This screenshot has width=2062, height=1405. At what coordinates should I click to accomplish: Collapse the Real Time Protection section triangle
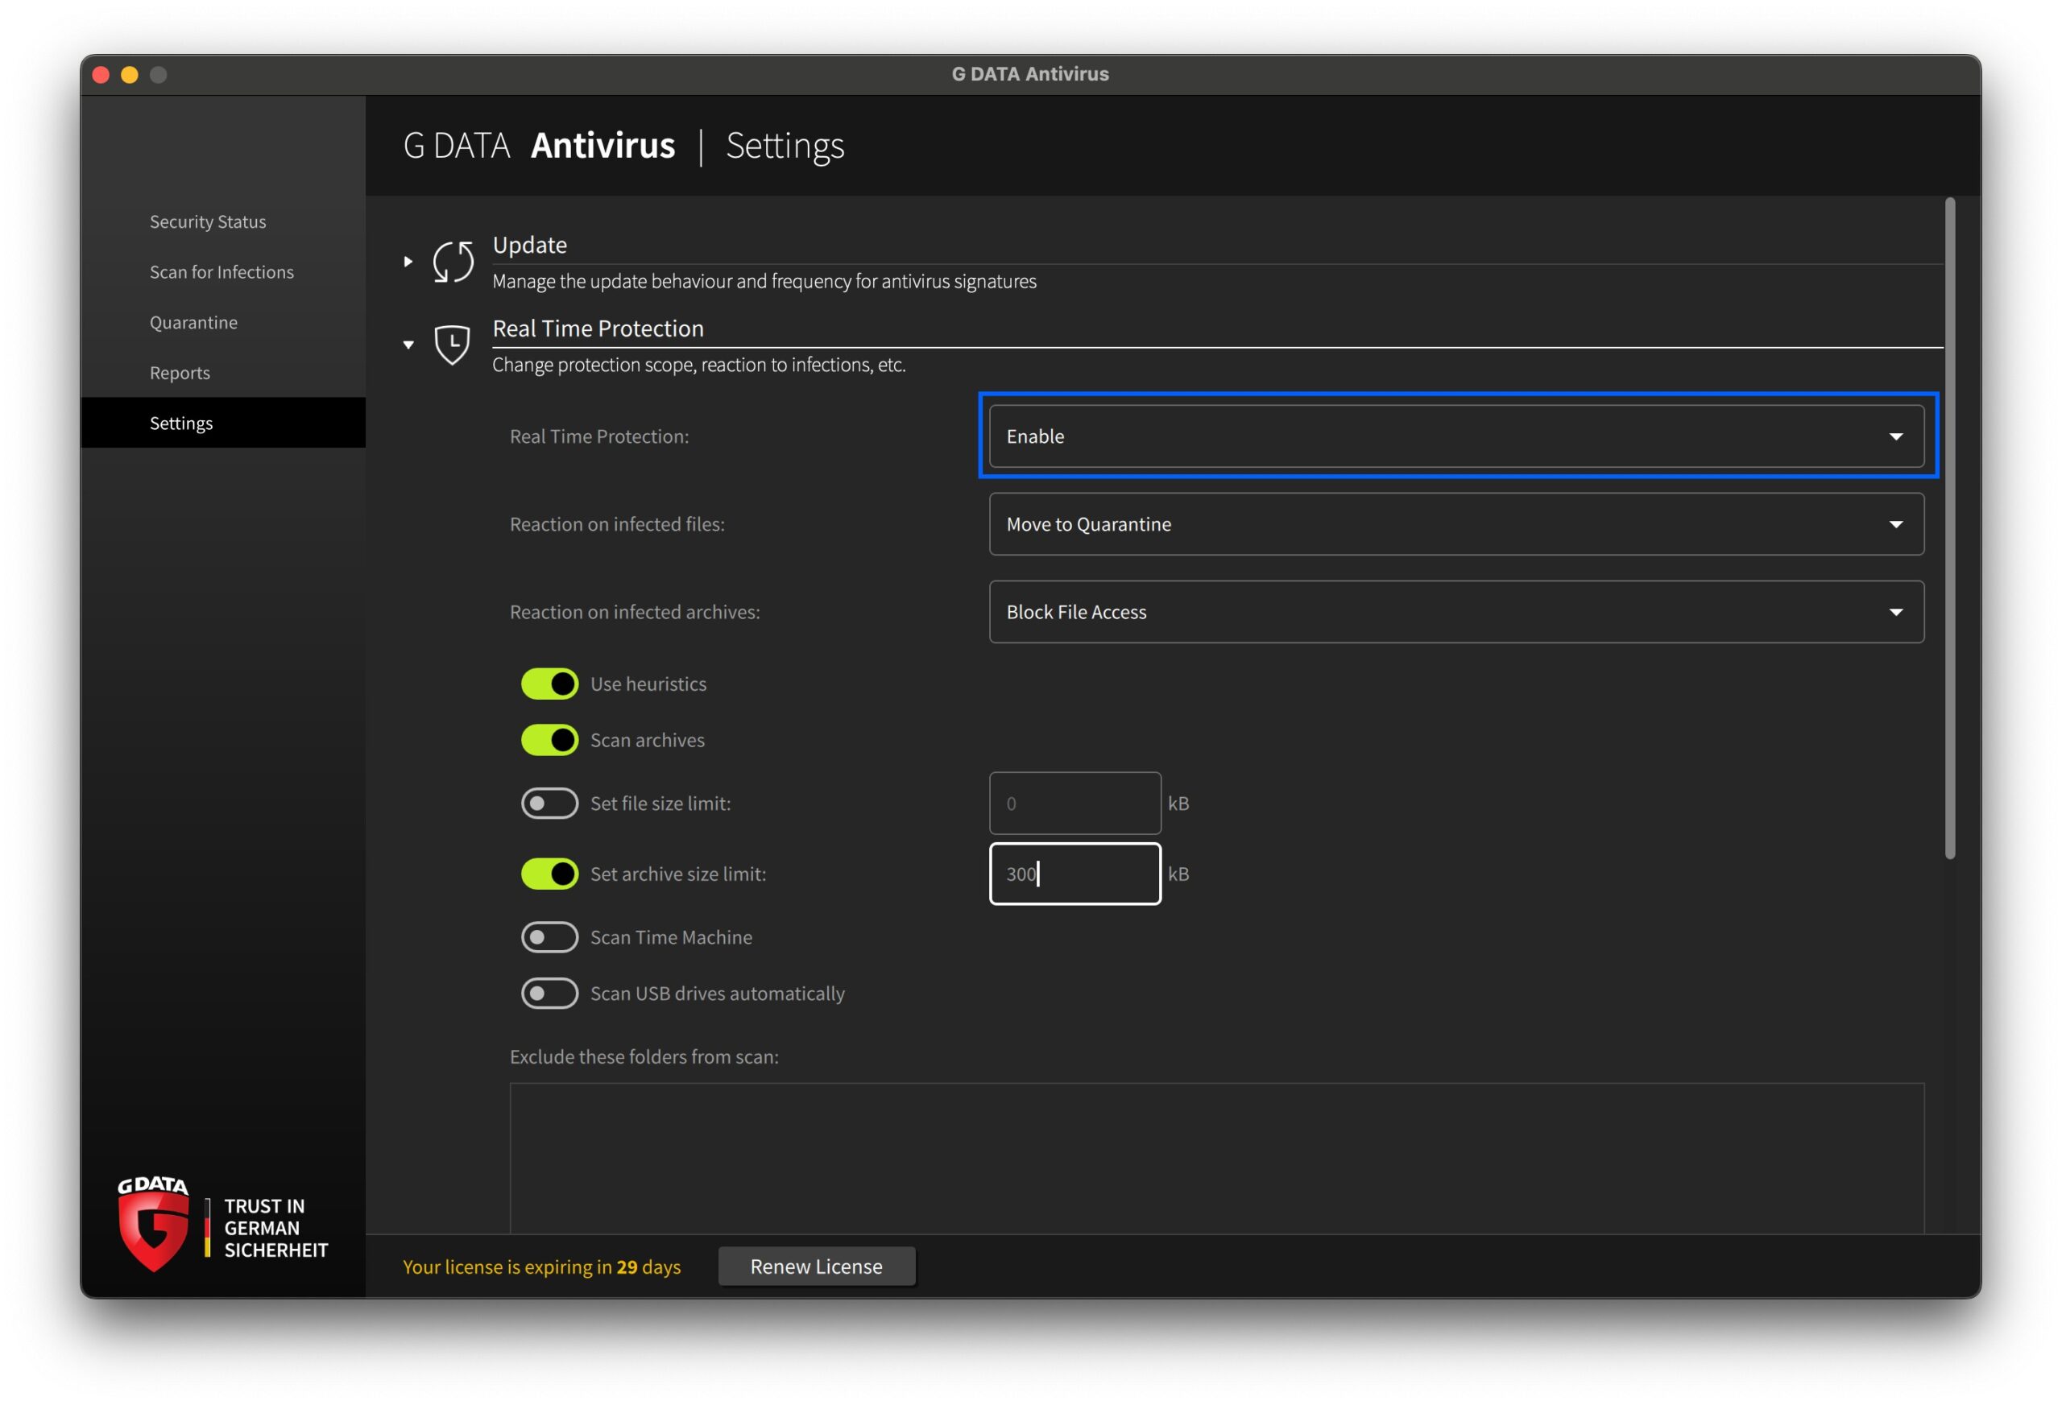[408, 344]
